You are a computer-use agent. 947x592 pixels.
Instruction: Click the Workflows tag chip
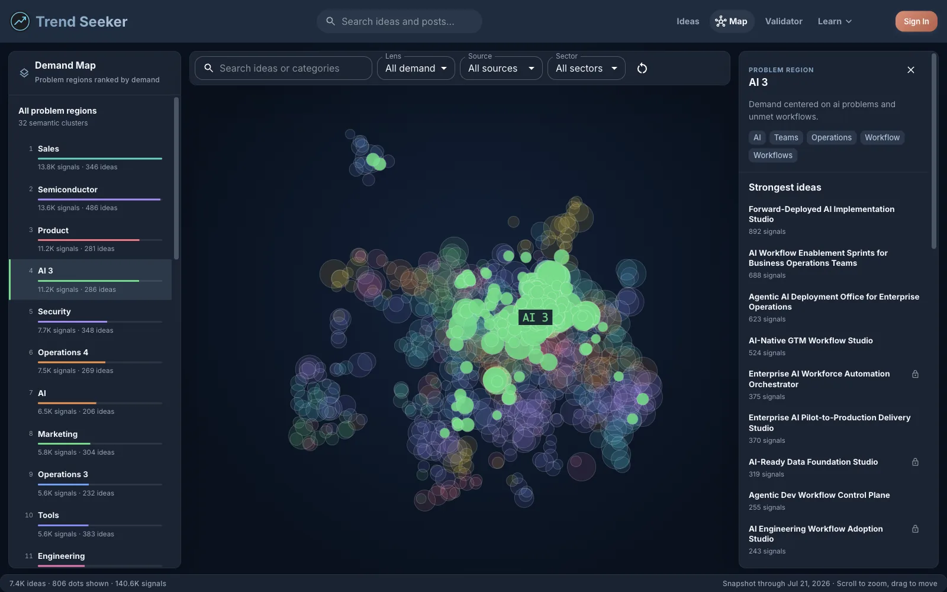[x=773, y=155]
